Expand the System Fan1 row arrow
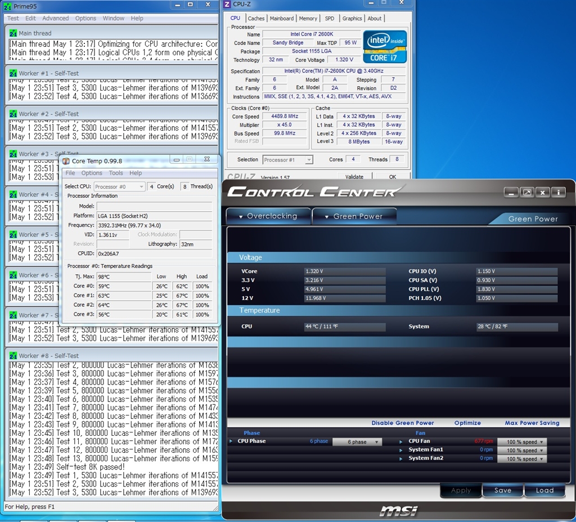 [400, 450]
